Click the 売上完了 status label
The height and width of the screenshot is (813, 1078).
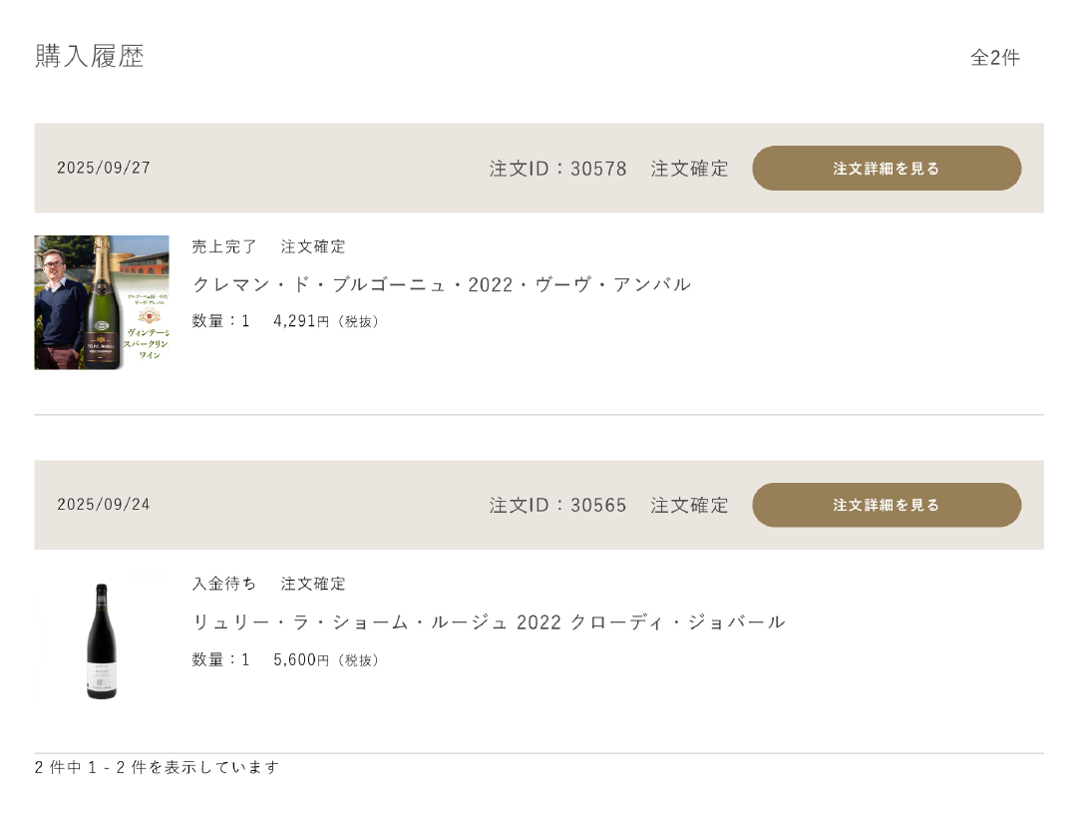[224, 246]
